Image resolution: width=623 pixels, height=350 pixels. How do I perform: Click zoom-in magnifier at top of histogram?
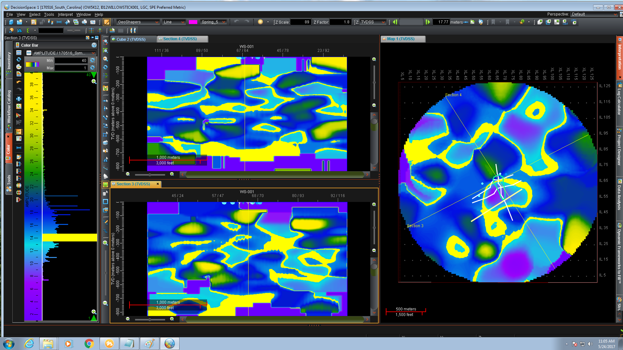(94, 81)
